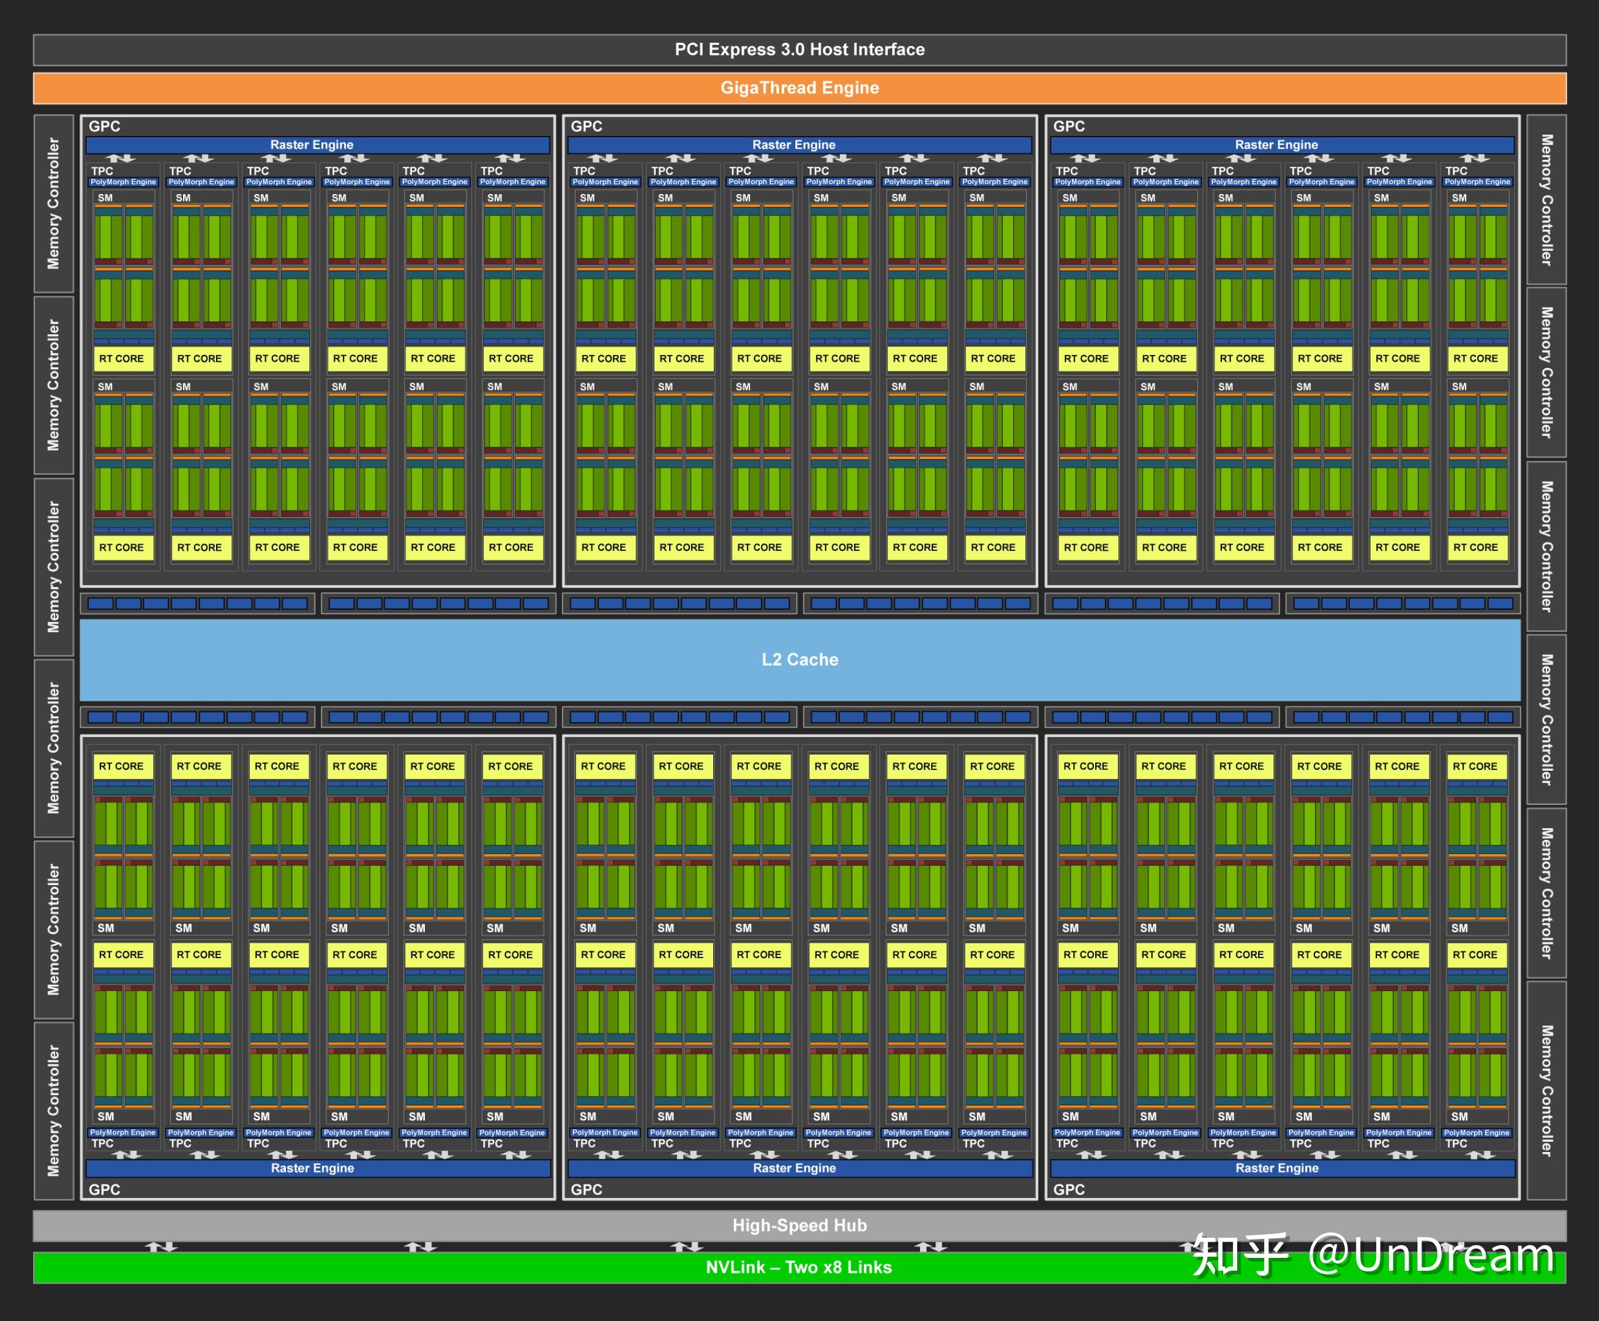Click the light blue L2 Cache block
This screenshot has height=1321, width=1599.
pyautogui.click(x=799, y=660)
